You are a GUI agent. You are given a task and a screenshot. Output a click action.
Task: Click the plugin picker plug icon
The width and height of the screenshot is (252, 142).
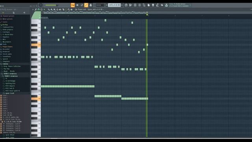pos(153,5)
